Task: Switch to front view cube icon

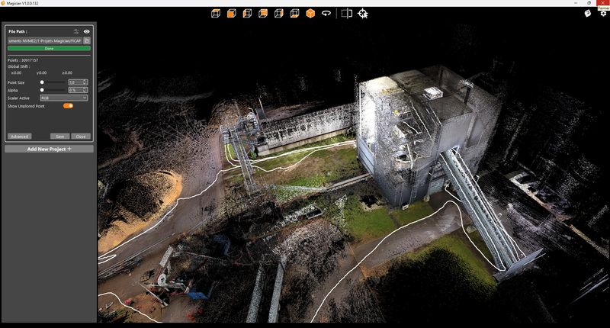Action: 232,14
